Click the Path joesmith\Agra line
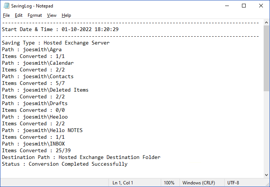 point(32,50)
